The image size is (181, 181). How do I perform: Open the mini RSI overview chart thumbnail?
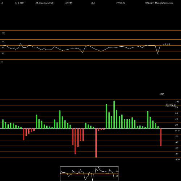point(89,173)
